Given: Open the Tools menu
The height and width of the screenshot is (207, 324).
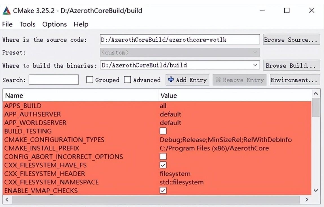Looking at the screenshot, I should (28, 24).
